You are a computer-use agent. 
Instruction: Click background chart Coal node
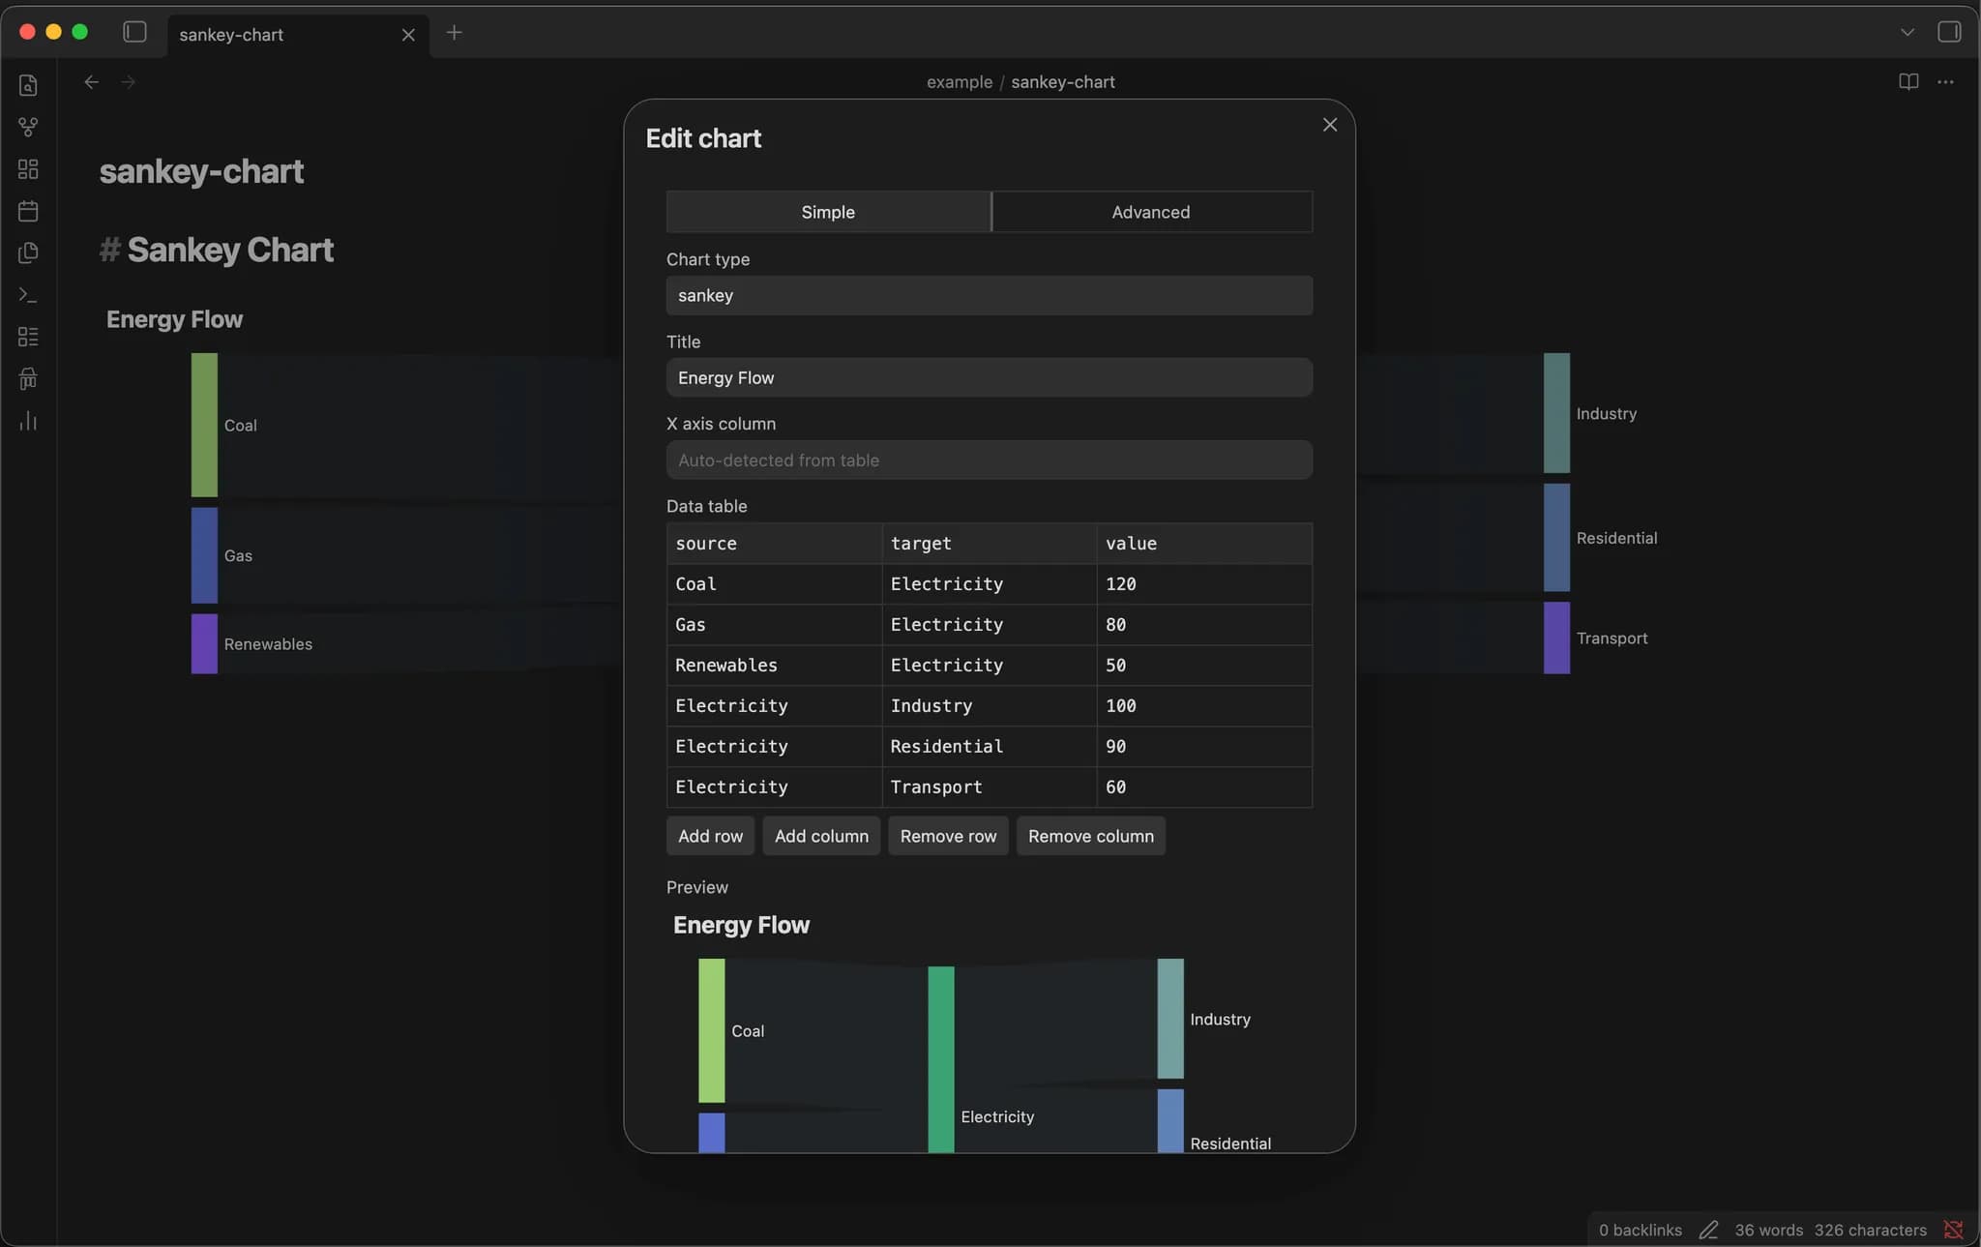pos(204,425)
